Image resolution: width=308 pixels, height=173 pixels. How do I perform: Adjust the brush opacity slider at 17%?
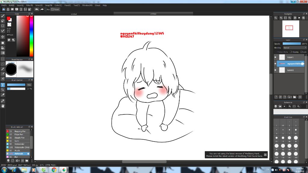coord(16,89)
